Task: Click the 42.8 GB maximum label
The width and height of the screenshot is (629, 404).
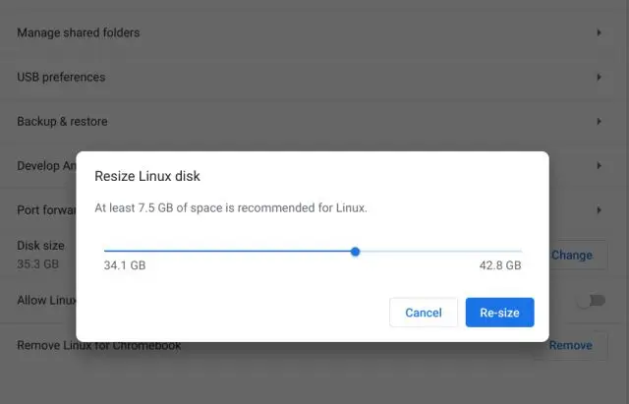Action: coord(499,265)
